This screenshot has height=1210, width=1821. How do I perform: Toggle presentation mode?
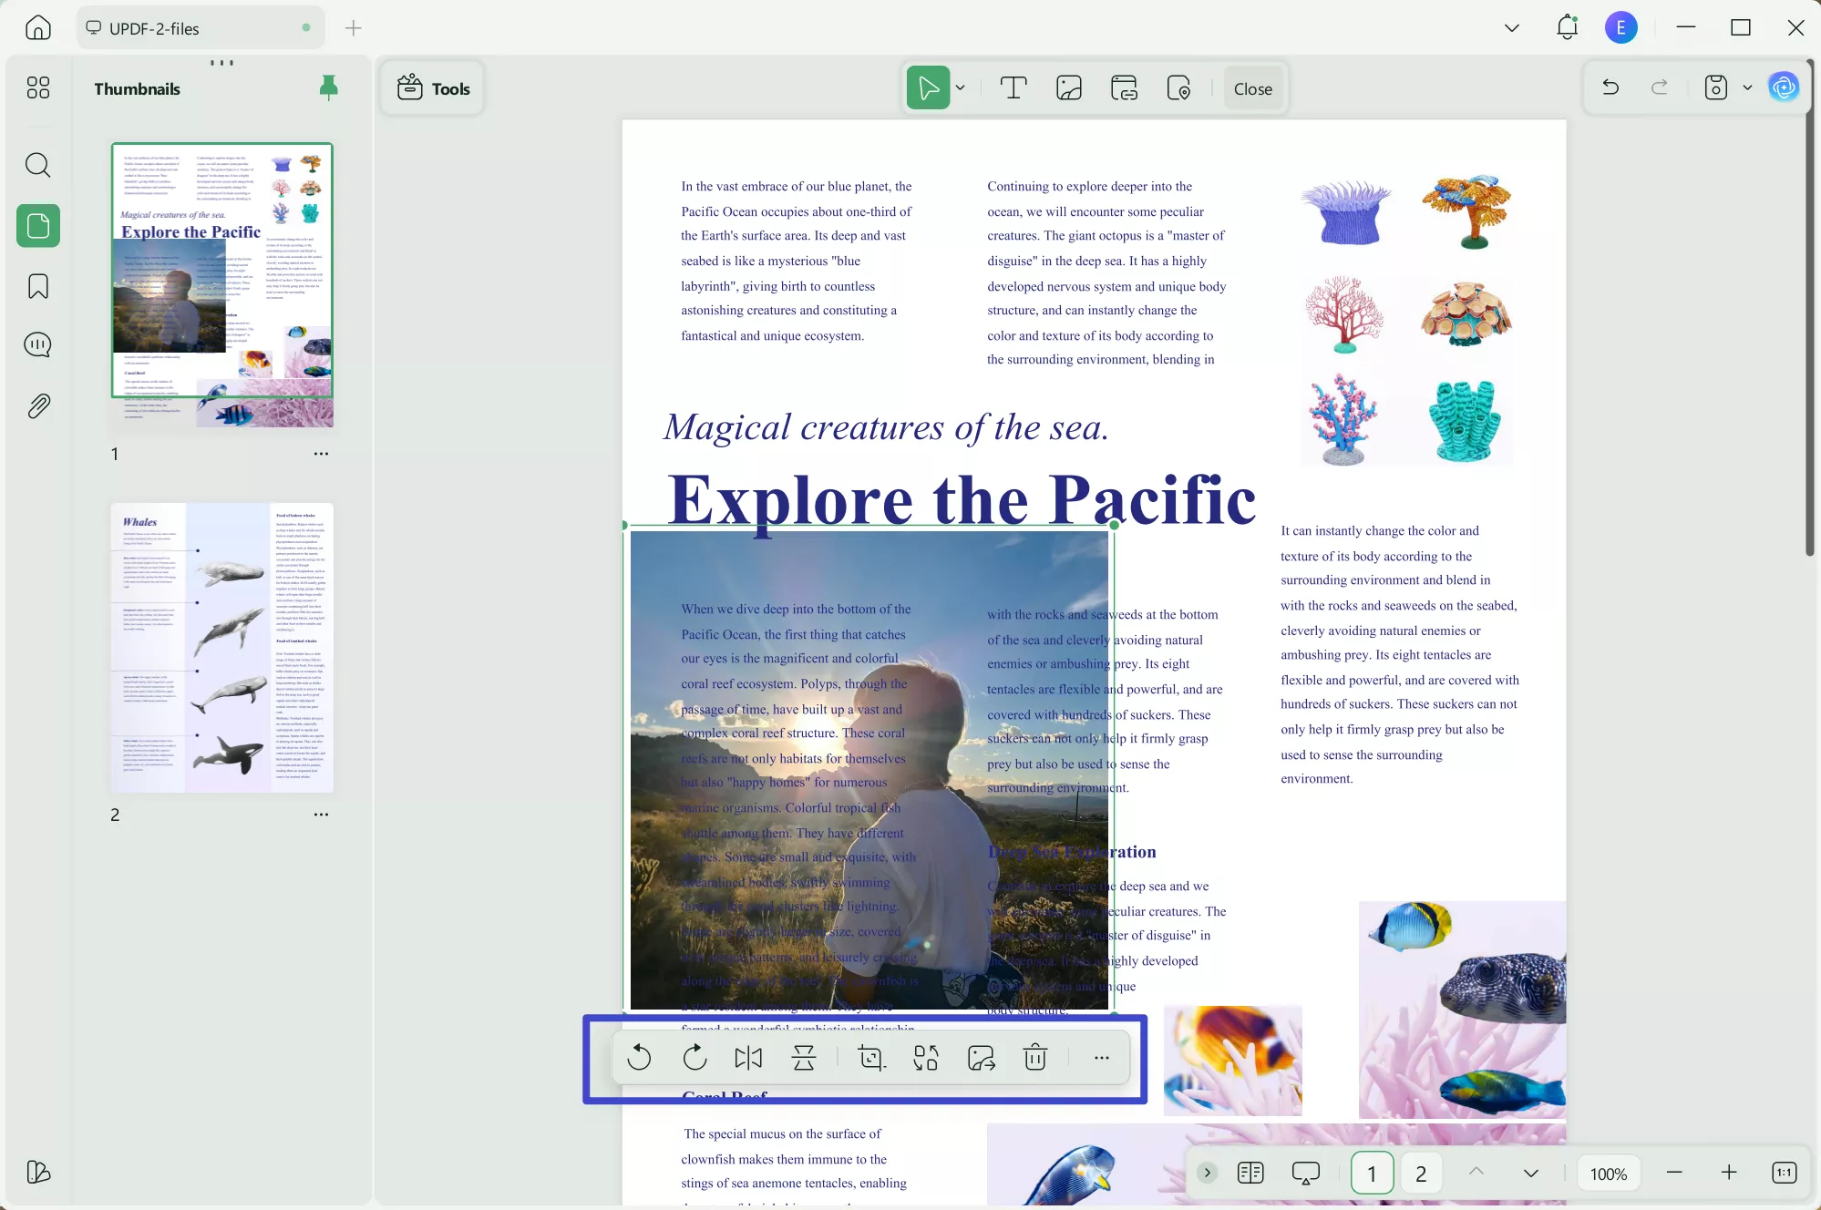(1305, 1173)
